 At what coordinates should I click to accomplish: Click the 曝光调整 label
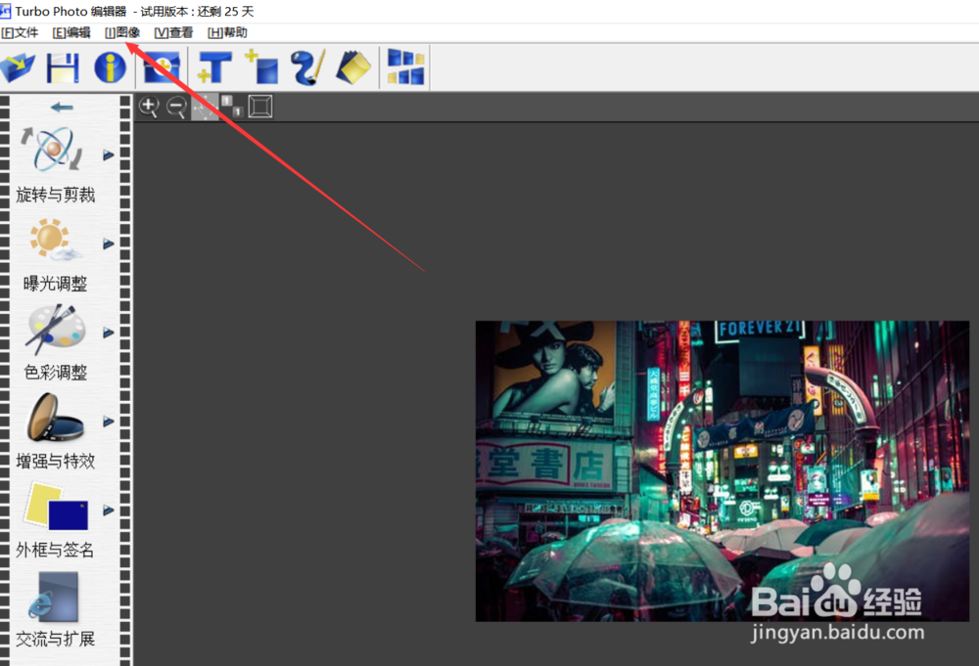coord(55,284)
